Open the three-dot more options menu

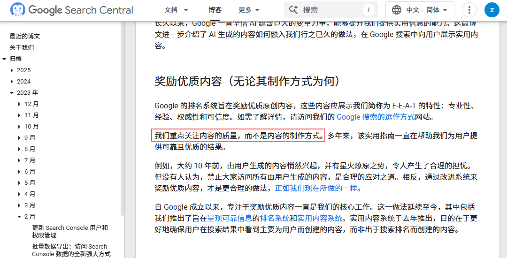(469, 10)
